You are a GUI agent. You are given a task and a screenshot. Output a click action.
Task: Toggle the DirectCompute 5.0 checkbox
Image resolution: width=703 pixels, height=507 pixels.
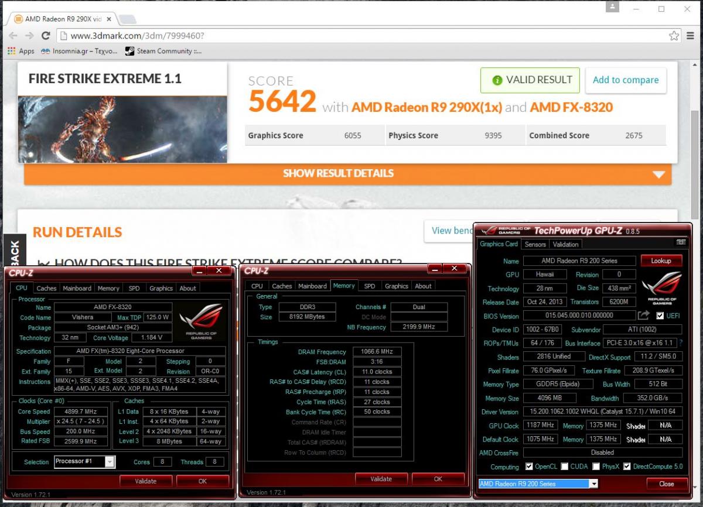[627, 467]
